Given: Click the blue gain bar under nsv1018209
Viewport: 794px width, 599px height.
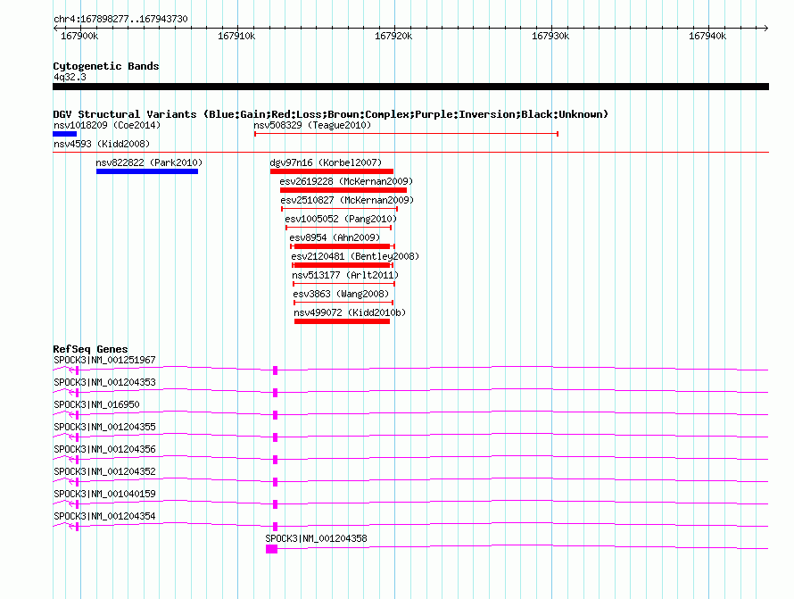Looking at the screenshot, I should tap(65, 134).
